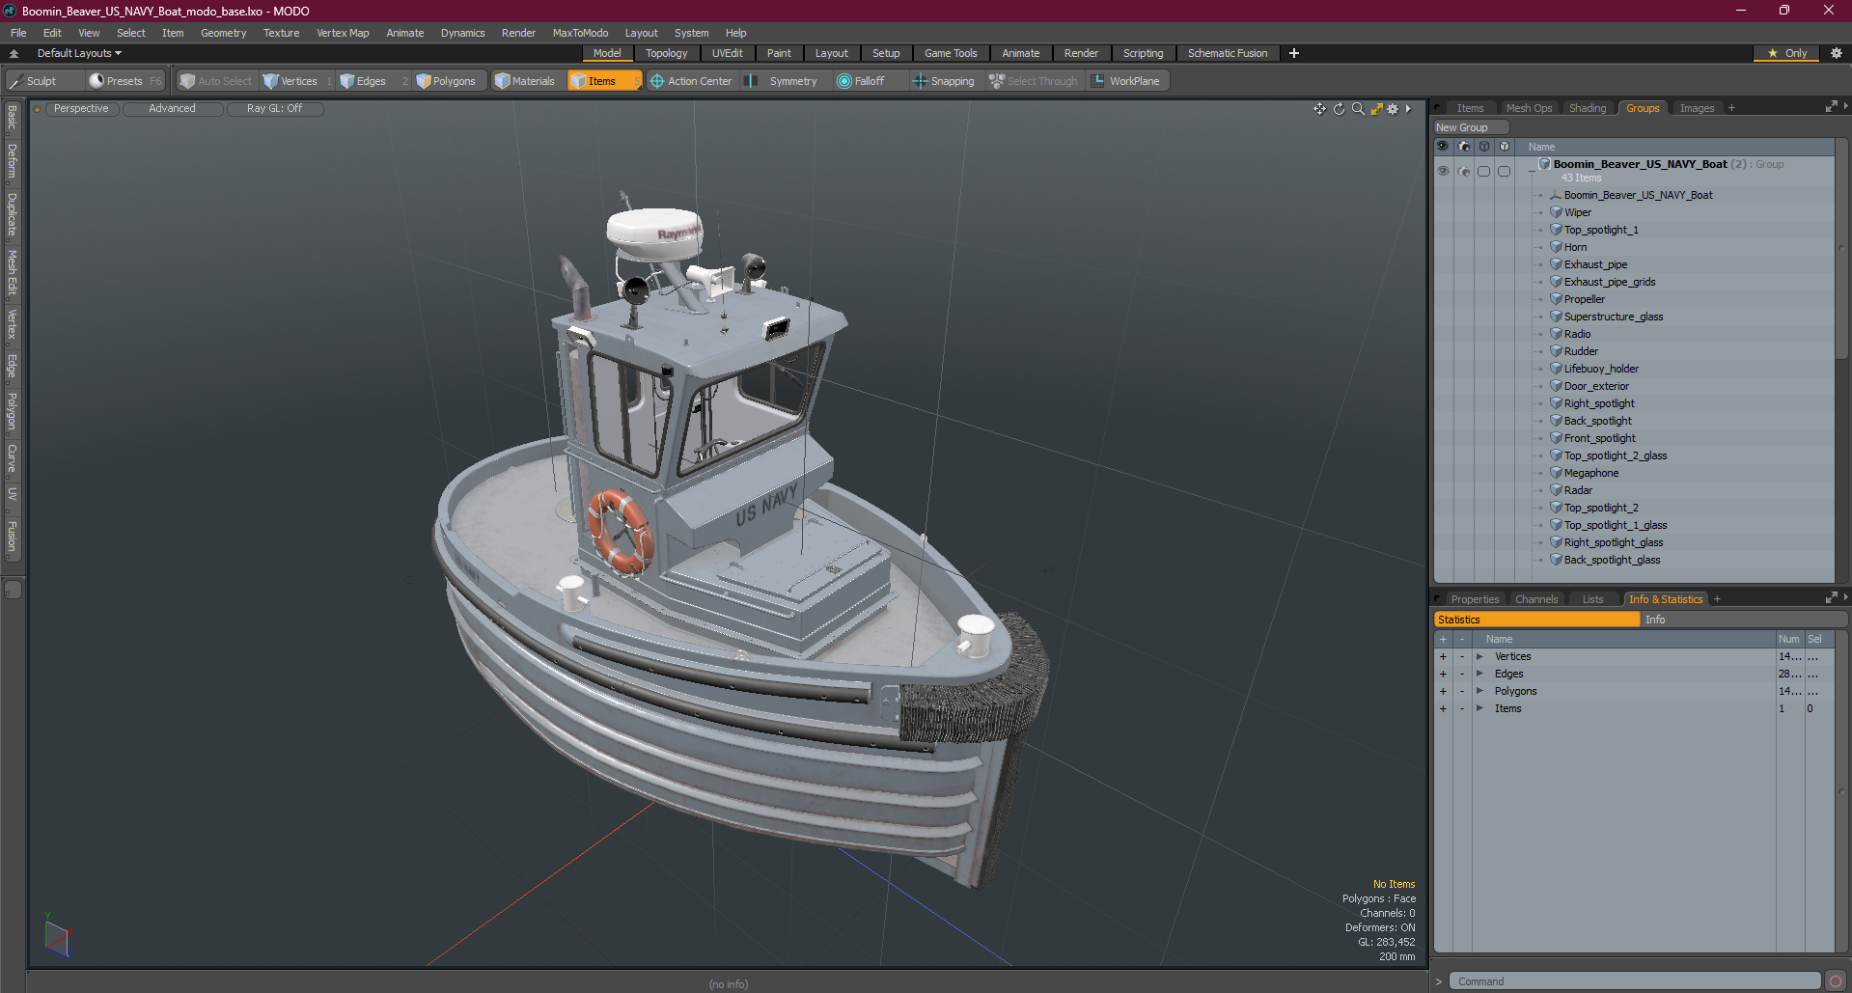Screen dimensions: 1852x993
Task: Expand the Edges statistics row
Action: point(1479,674)
